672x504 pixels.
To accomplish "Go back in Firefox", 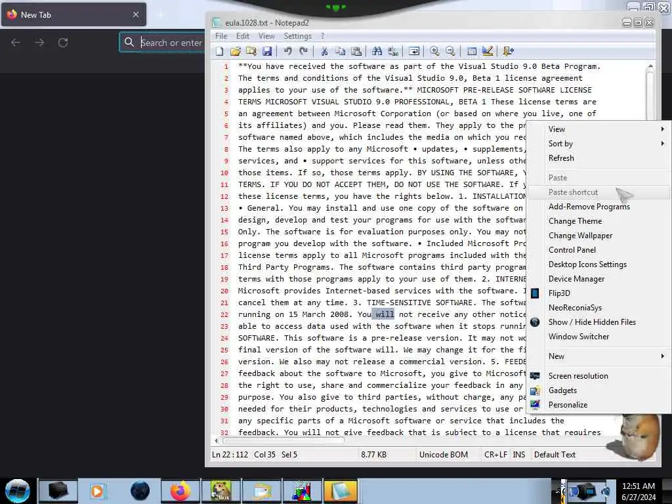I will [16, 43].
